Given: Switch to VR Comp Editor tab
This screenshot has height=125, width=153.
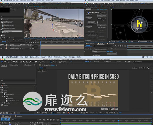Looking at the screenshot, I should [14, 65].
